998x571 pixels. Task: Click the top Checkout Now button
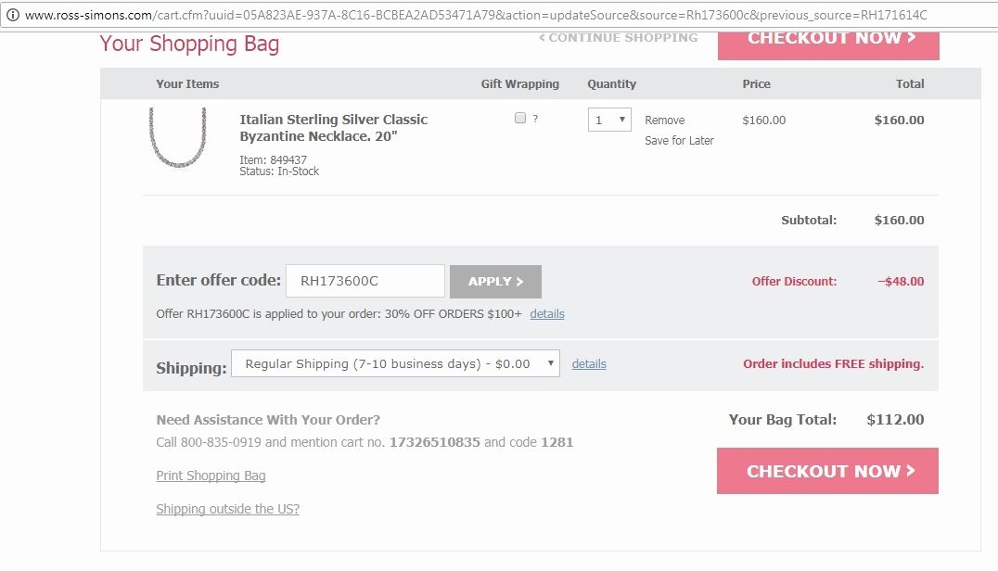(828, 40)
